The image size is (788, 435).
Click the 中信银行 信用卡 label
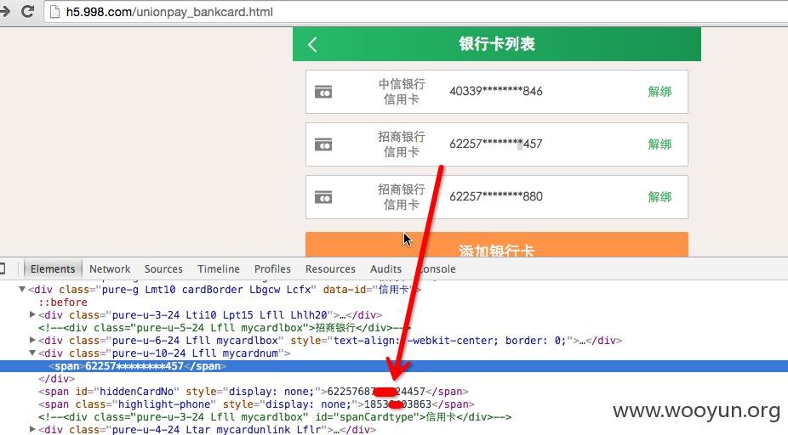402,91
